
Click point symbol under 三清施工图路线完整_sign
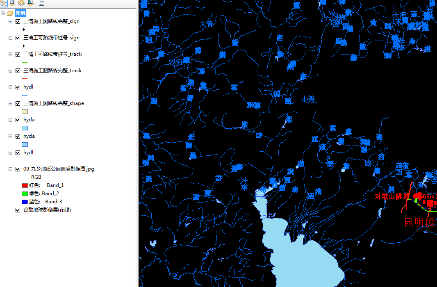point(24,30)
